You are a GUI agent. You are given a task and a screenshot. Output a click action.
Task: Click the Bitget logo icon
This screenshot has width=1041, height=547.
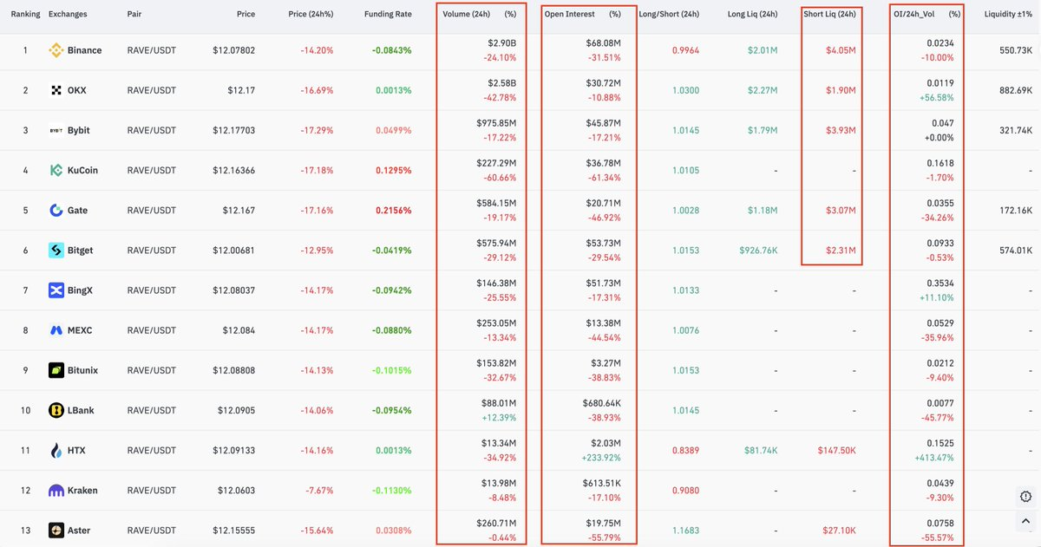coord(56,251)
